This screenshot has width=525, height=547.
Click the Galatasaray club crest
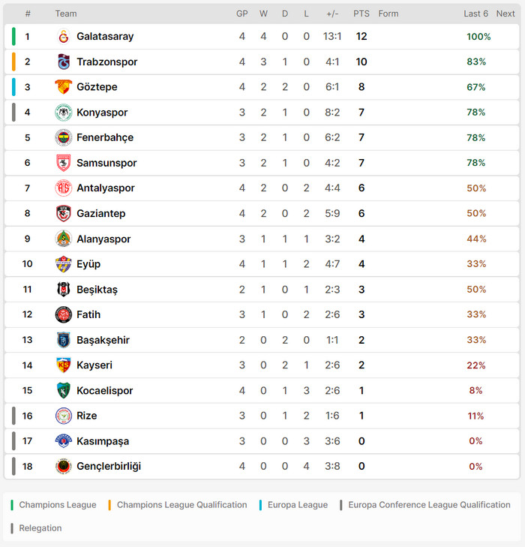(64, 36)
